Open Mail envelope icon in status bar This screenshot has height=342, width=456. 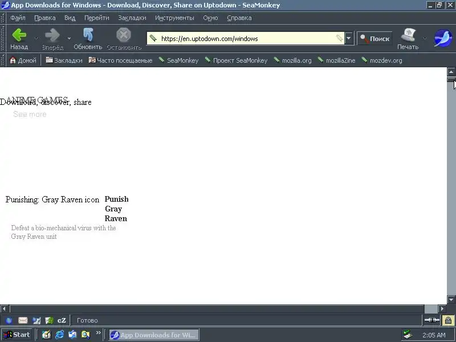pyautogui.click(x=23, y=320)
